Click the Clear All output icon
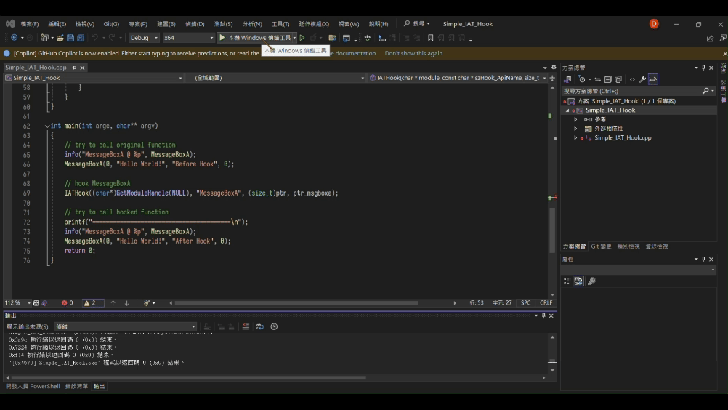 pos(246,327)
